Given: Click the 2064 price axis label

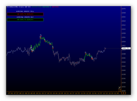Looking at the screenshot, I should 124,21.
